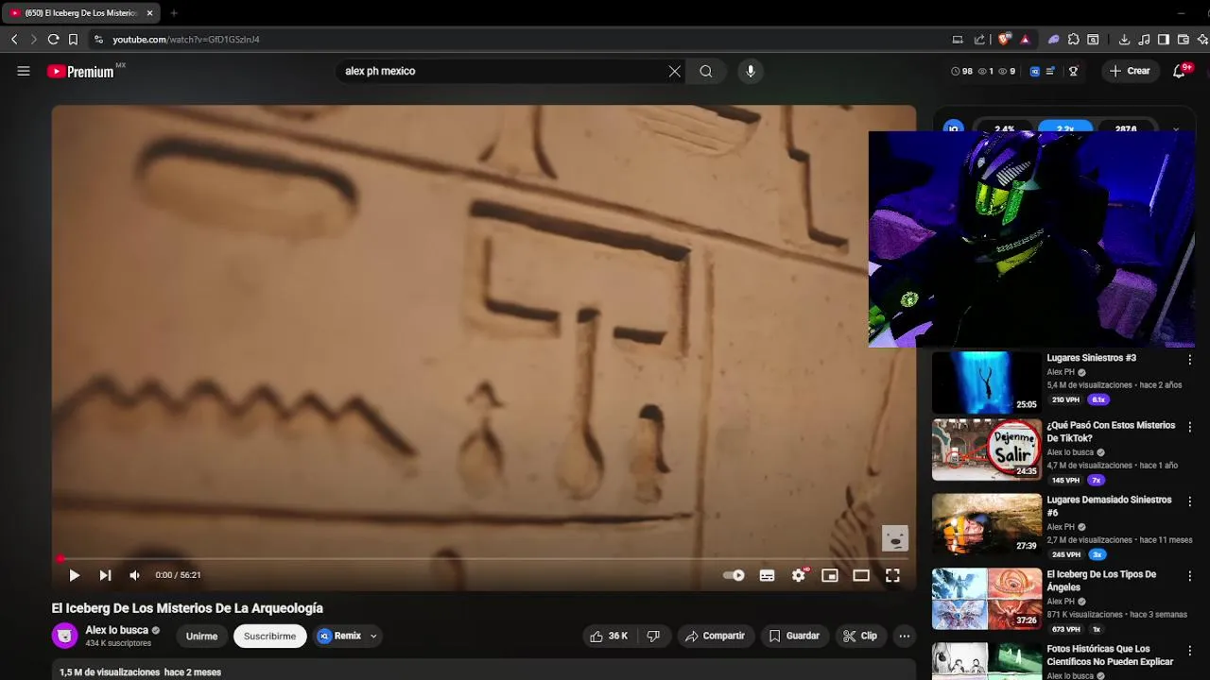Open options for Lugares Demasiado Siniestros #6
The width and height of the screenshot is (1210, 680).
1189,501
